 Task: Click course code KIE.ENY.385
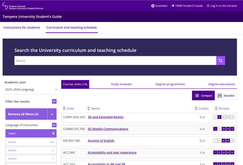(x=72, y=141)
